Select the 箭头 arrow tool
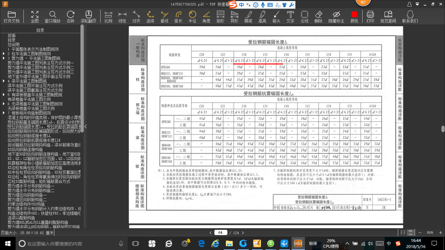The width and height of the screenshot is (445, 250). 276,17
